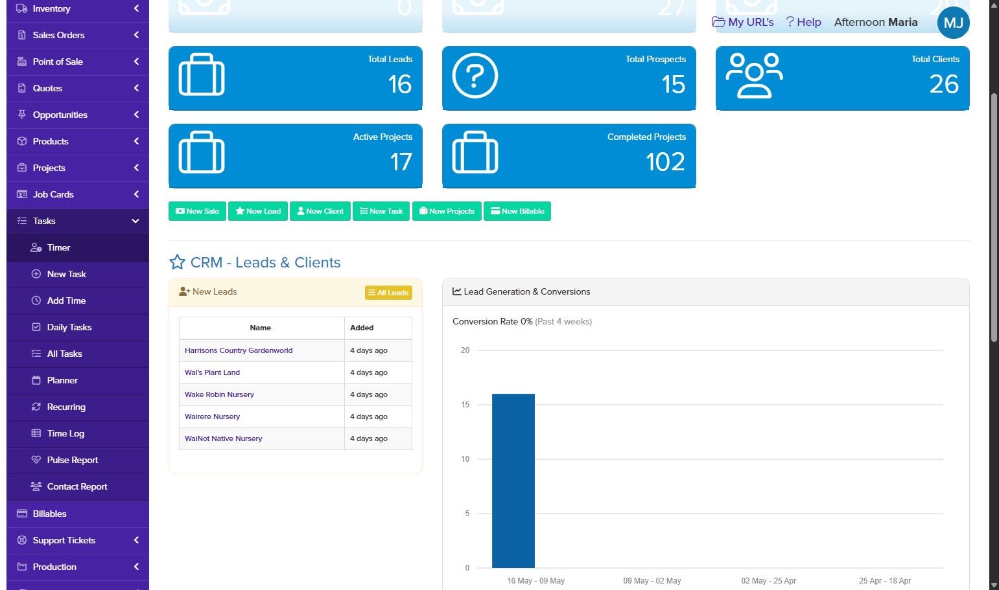This screenshot has height=590, width=999.
Task: Click the Planner calendar icon
Action: click(x=36, y=380)
